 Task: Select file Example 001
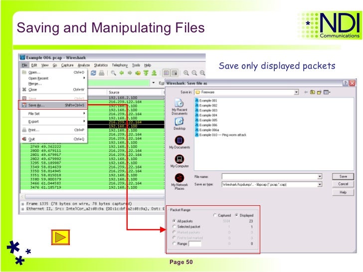[206, 101]
